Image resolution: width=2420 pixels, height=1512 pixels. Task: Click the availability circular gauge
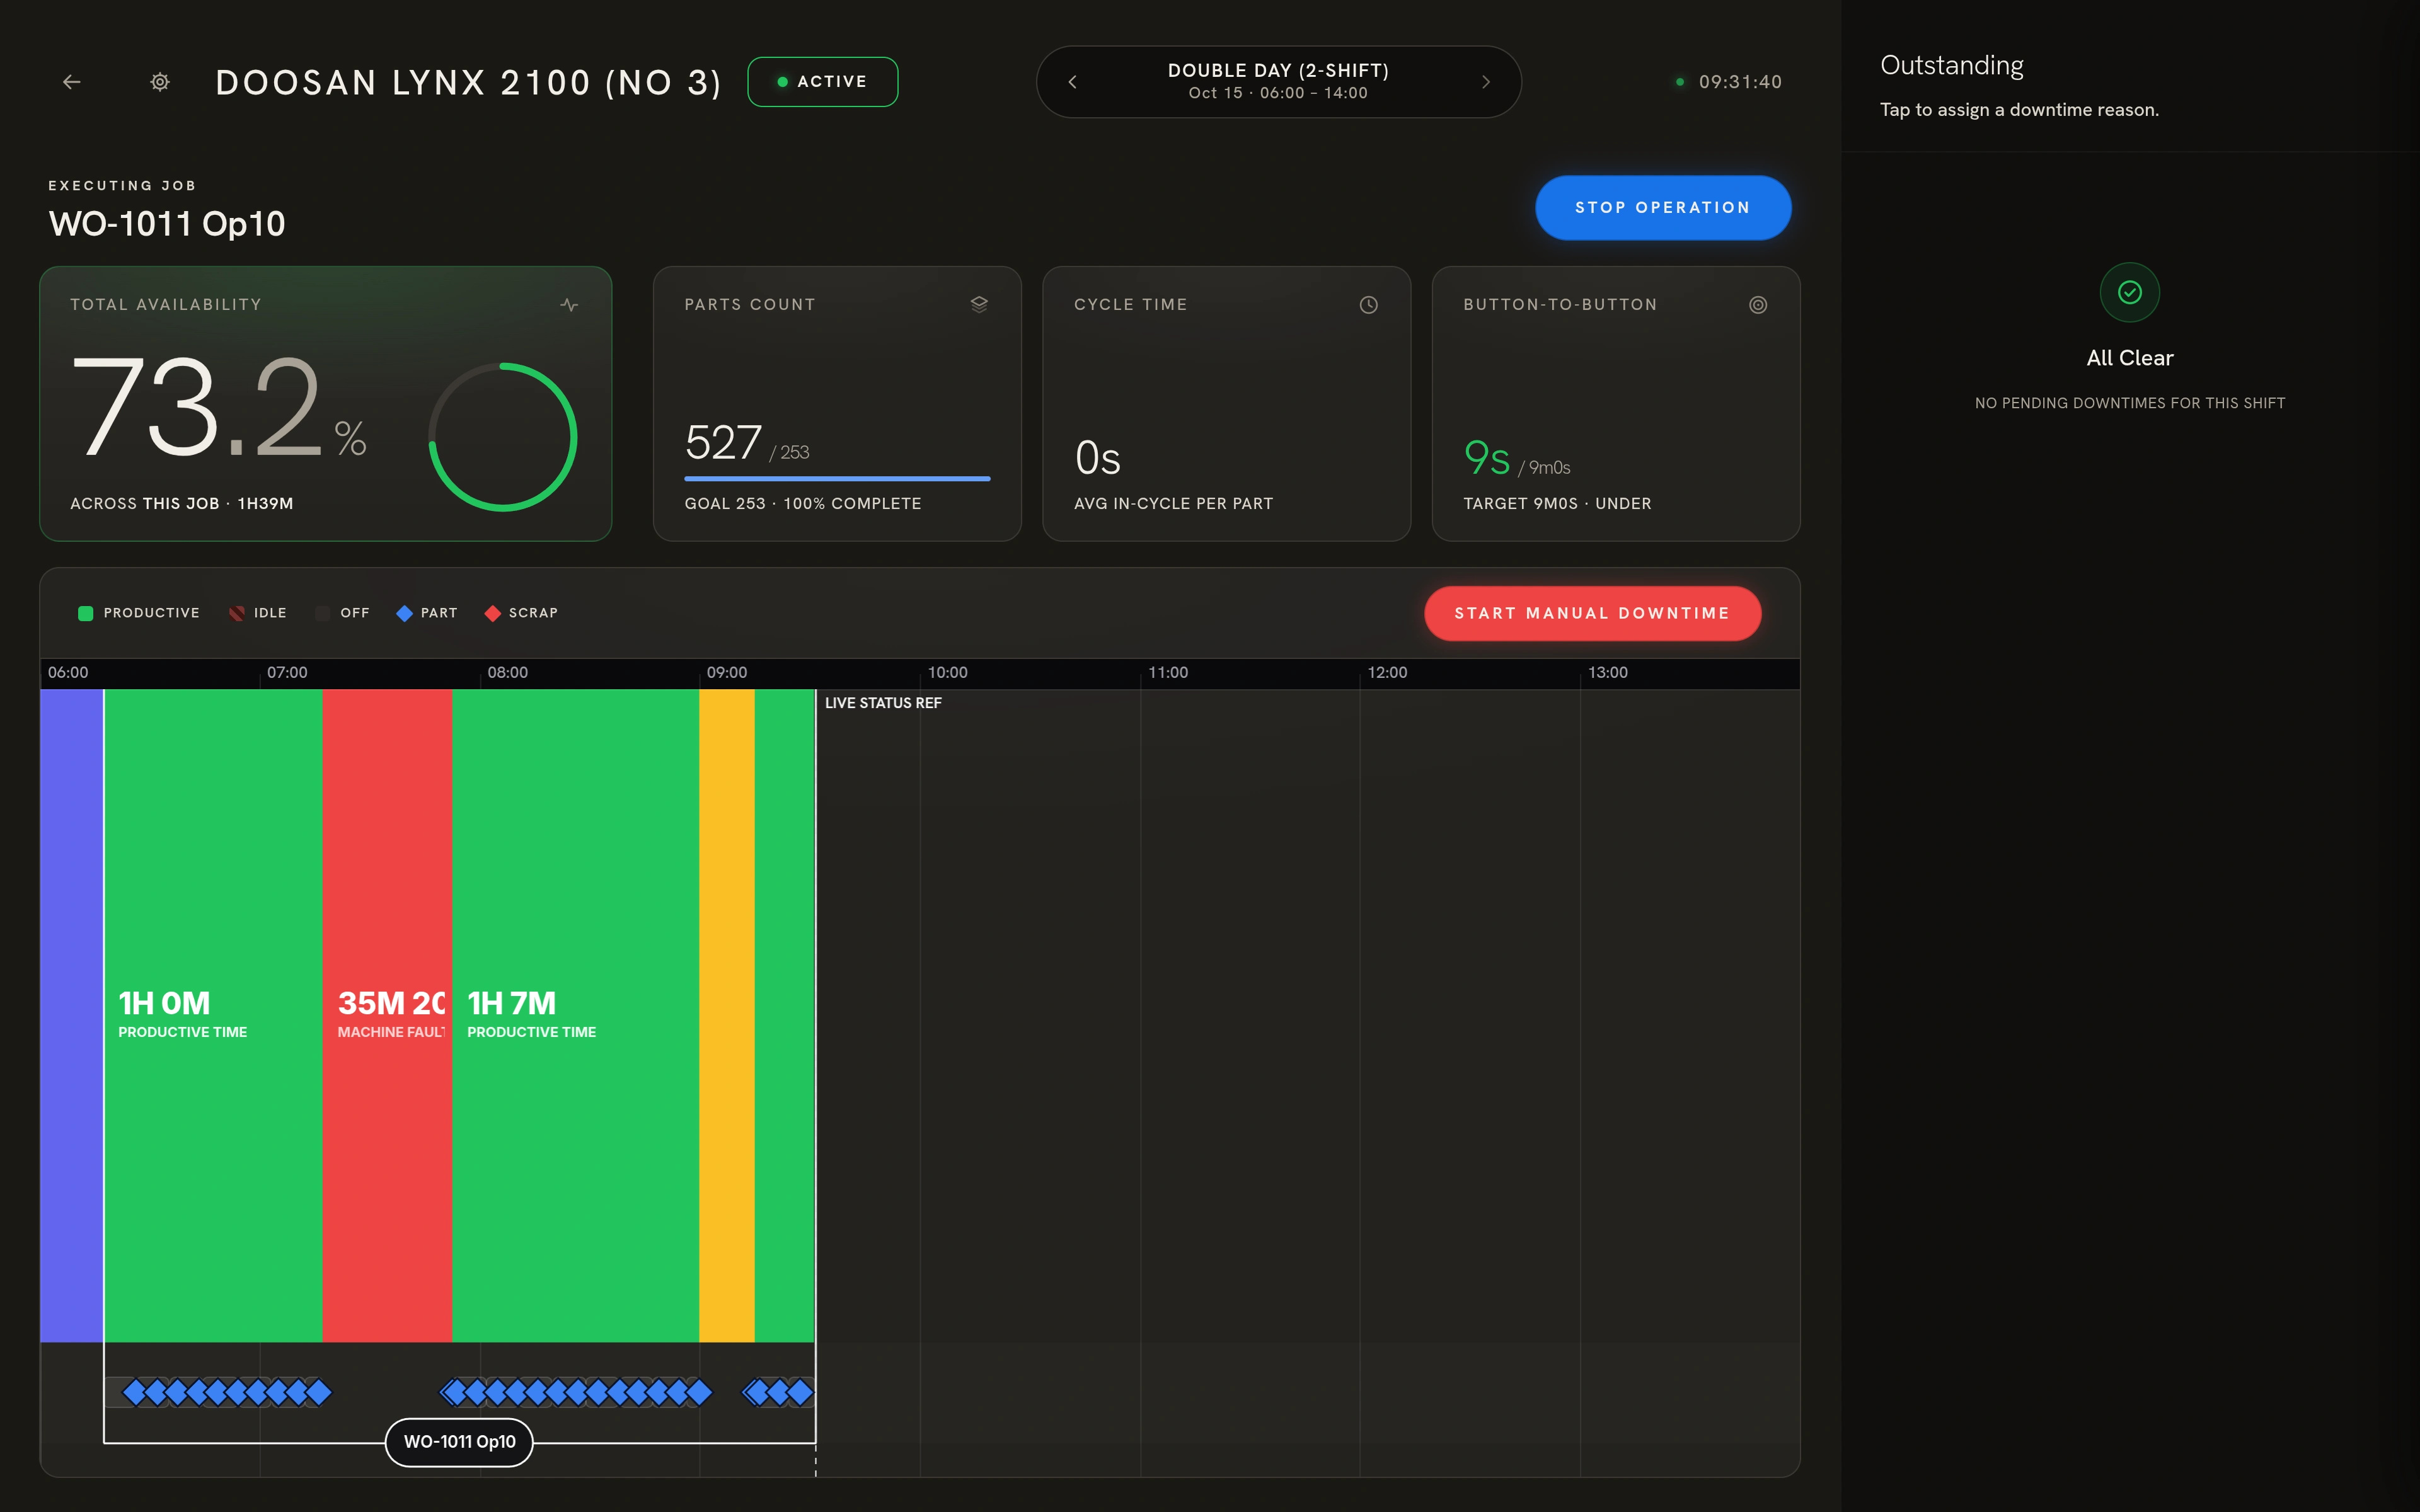click(503, 437)
